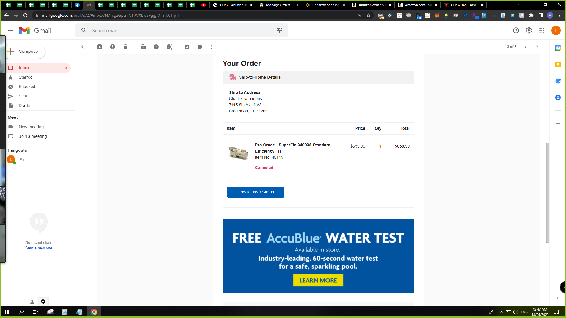The height and width of the screenshot is (318, 566).
Task: Open more actions three-dot menu in email toolbar
Action: click(x=212, y=47)
